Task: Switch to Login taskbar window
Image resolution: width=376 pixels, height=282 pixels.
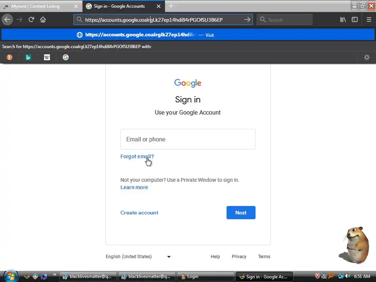Action: (x=205, y=276)
